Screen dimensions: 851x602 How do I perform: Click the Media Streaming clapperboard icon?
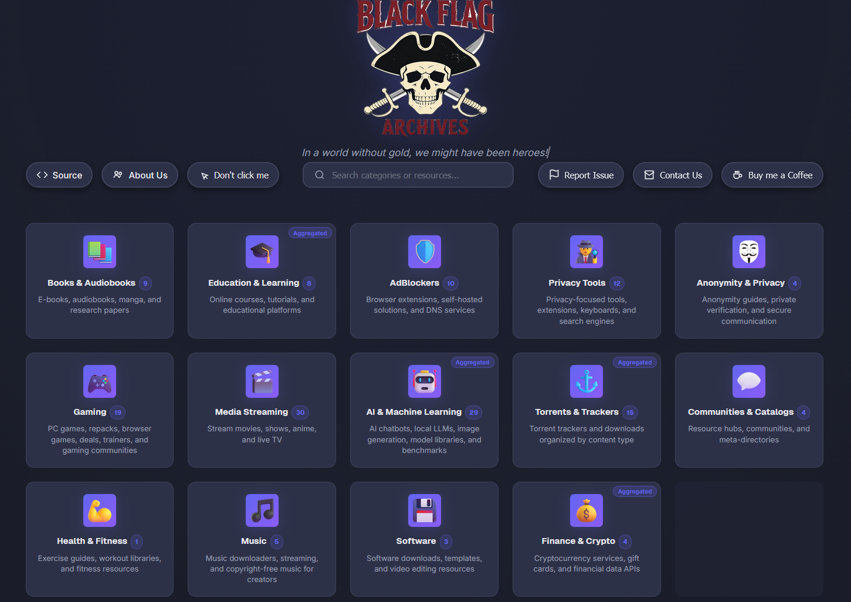[x=262, y=381]
